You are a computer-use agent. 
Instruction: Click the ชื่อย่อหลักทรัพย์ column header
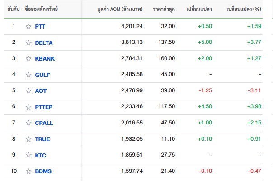coord(41,9)
